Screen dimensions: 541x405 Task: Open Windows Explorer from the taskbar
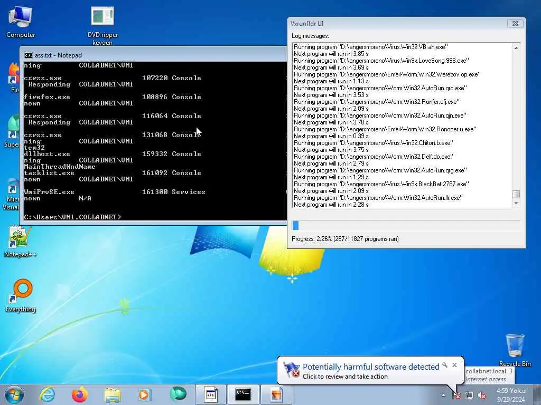(112, 394)
